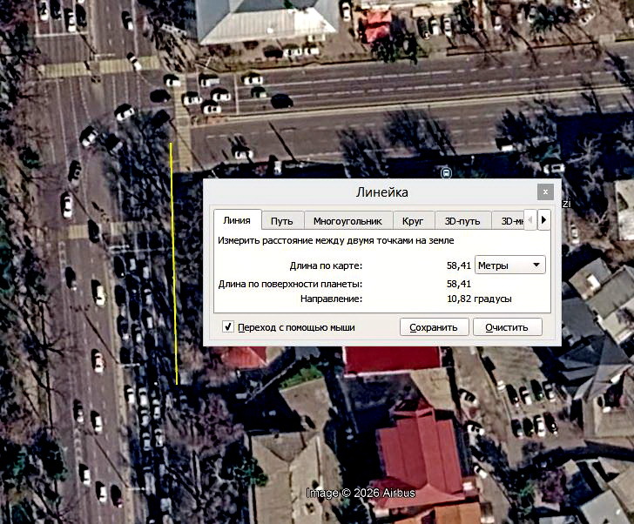This screenshot has width=634, height=524.
Task: Click the Линейка dialog title bar
Action: [x=381, y=191]
